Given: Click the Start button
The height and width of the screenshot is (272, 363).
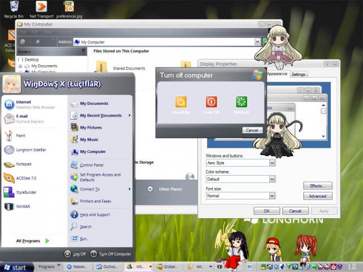Looking at the screenshot, I should [16, 267].
